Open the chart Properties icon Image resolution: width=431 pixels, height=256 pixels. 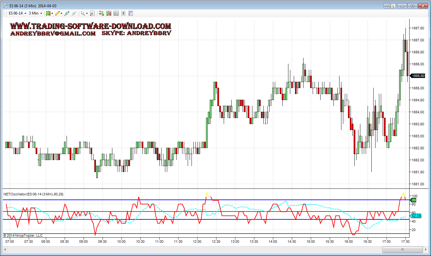pyautogui.click(x=130, y=13)
